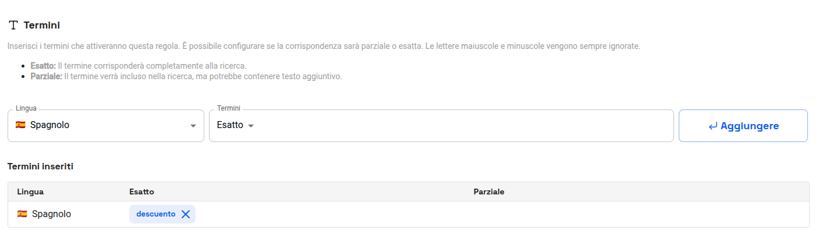Remove the descuento term with X
This screenshot has width=826, height=241.
tap(186, 214)
